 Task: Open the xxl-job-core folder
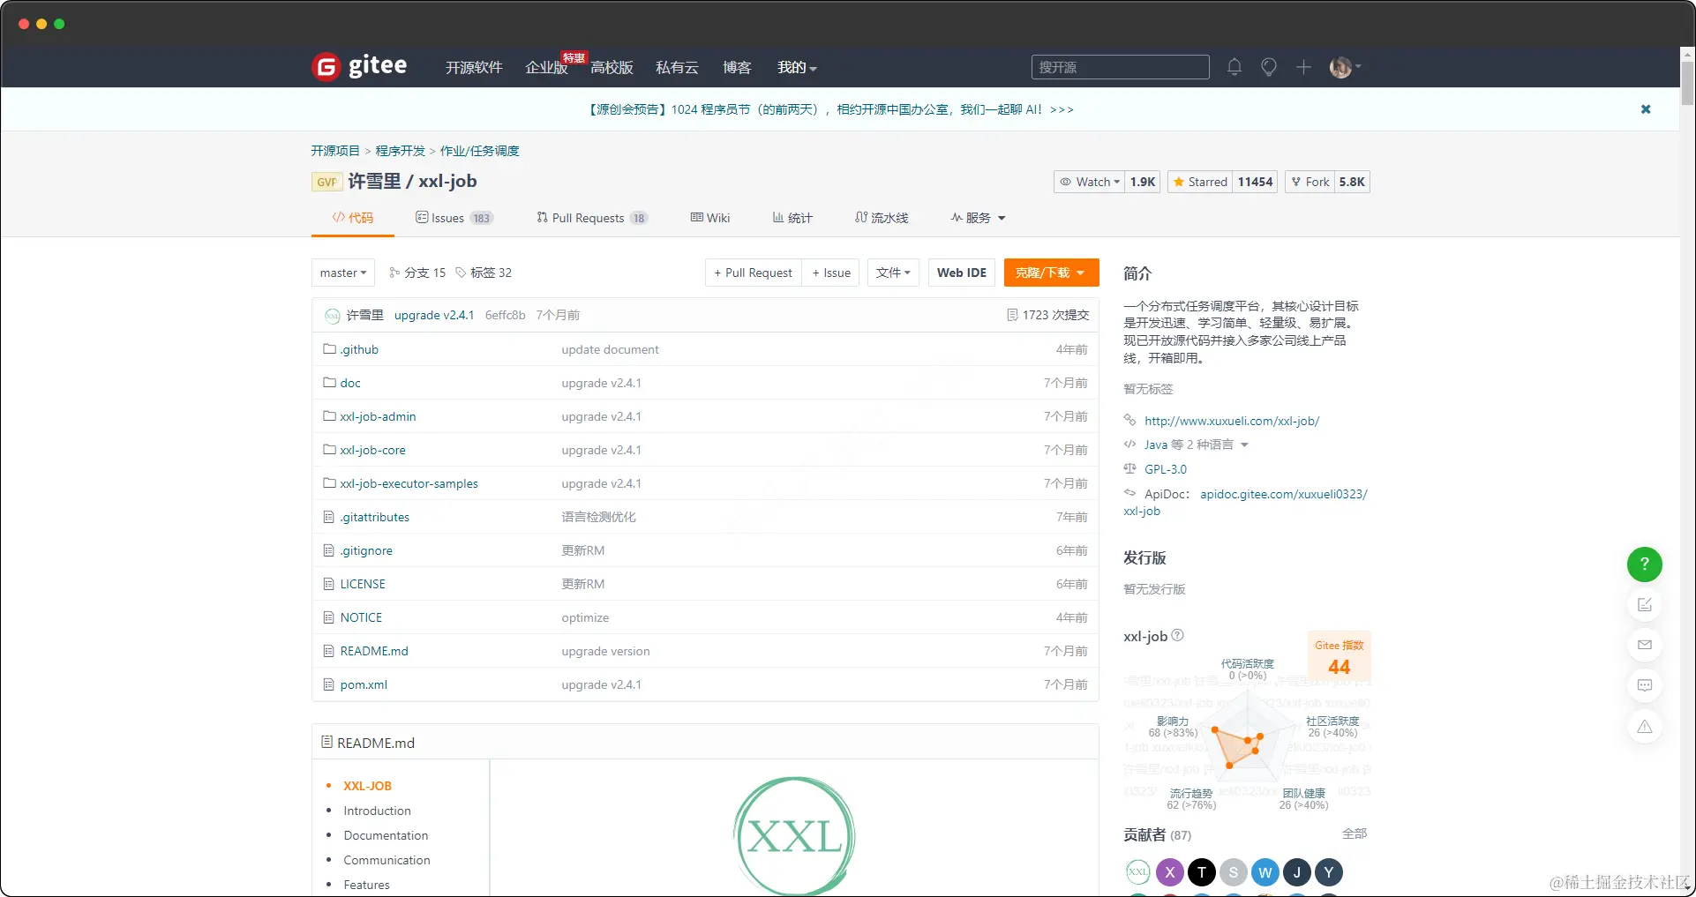(x=372, y=450)
